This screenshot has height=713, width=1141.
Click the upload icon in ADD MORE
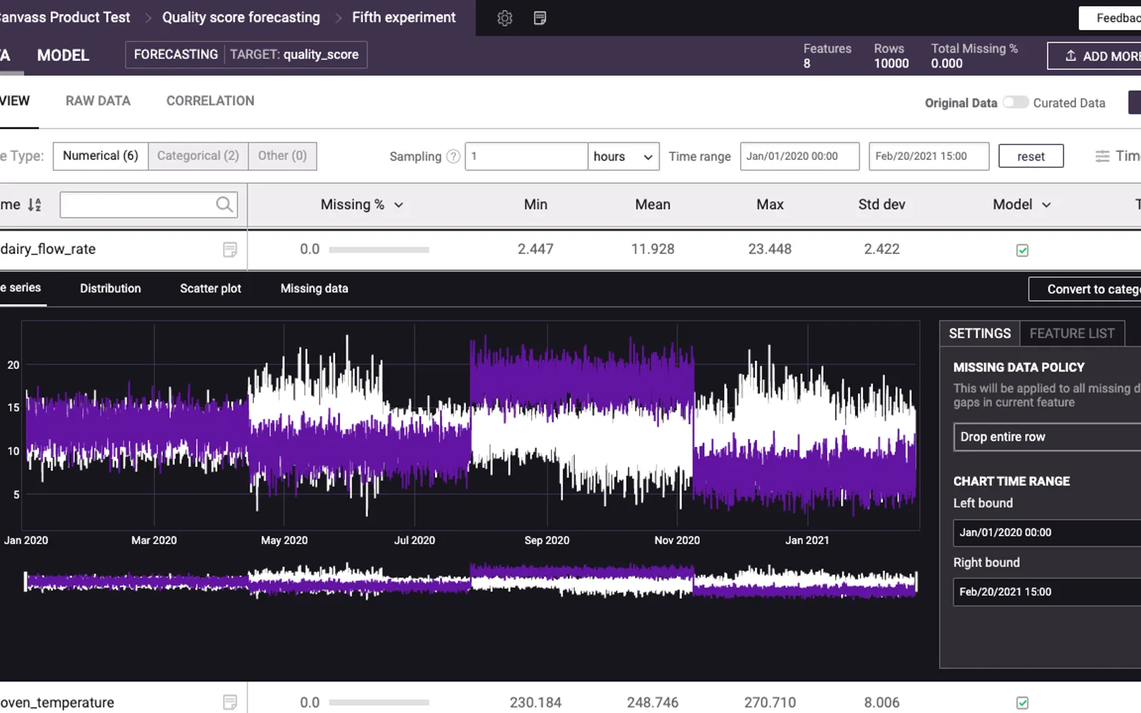click(x=1070, y=56)
